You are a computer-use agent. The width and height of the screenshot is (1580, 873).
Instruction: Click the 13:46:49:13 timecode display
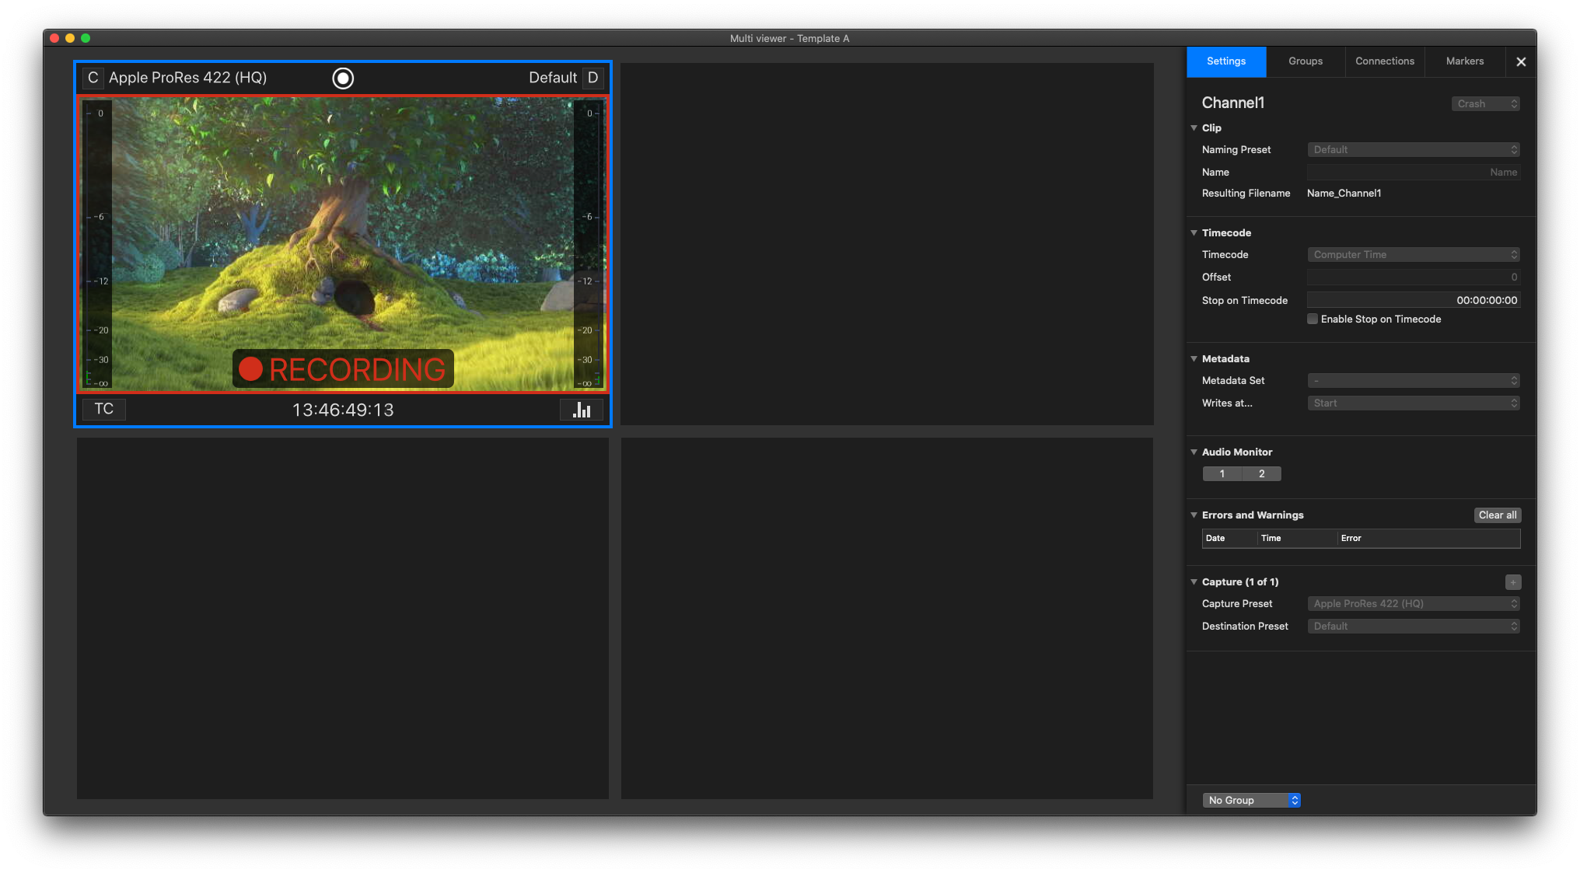click(343, 410)
